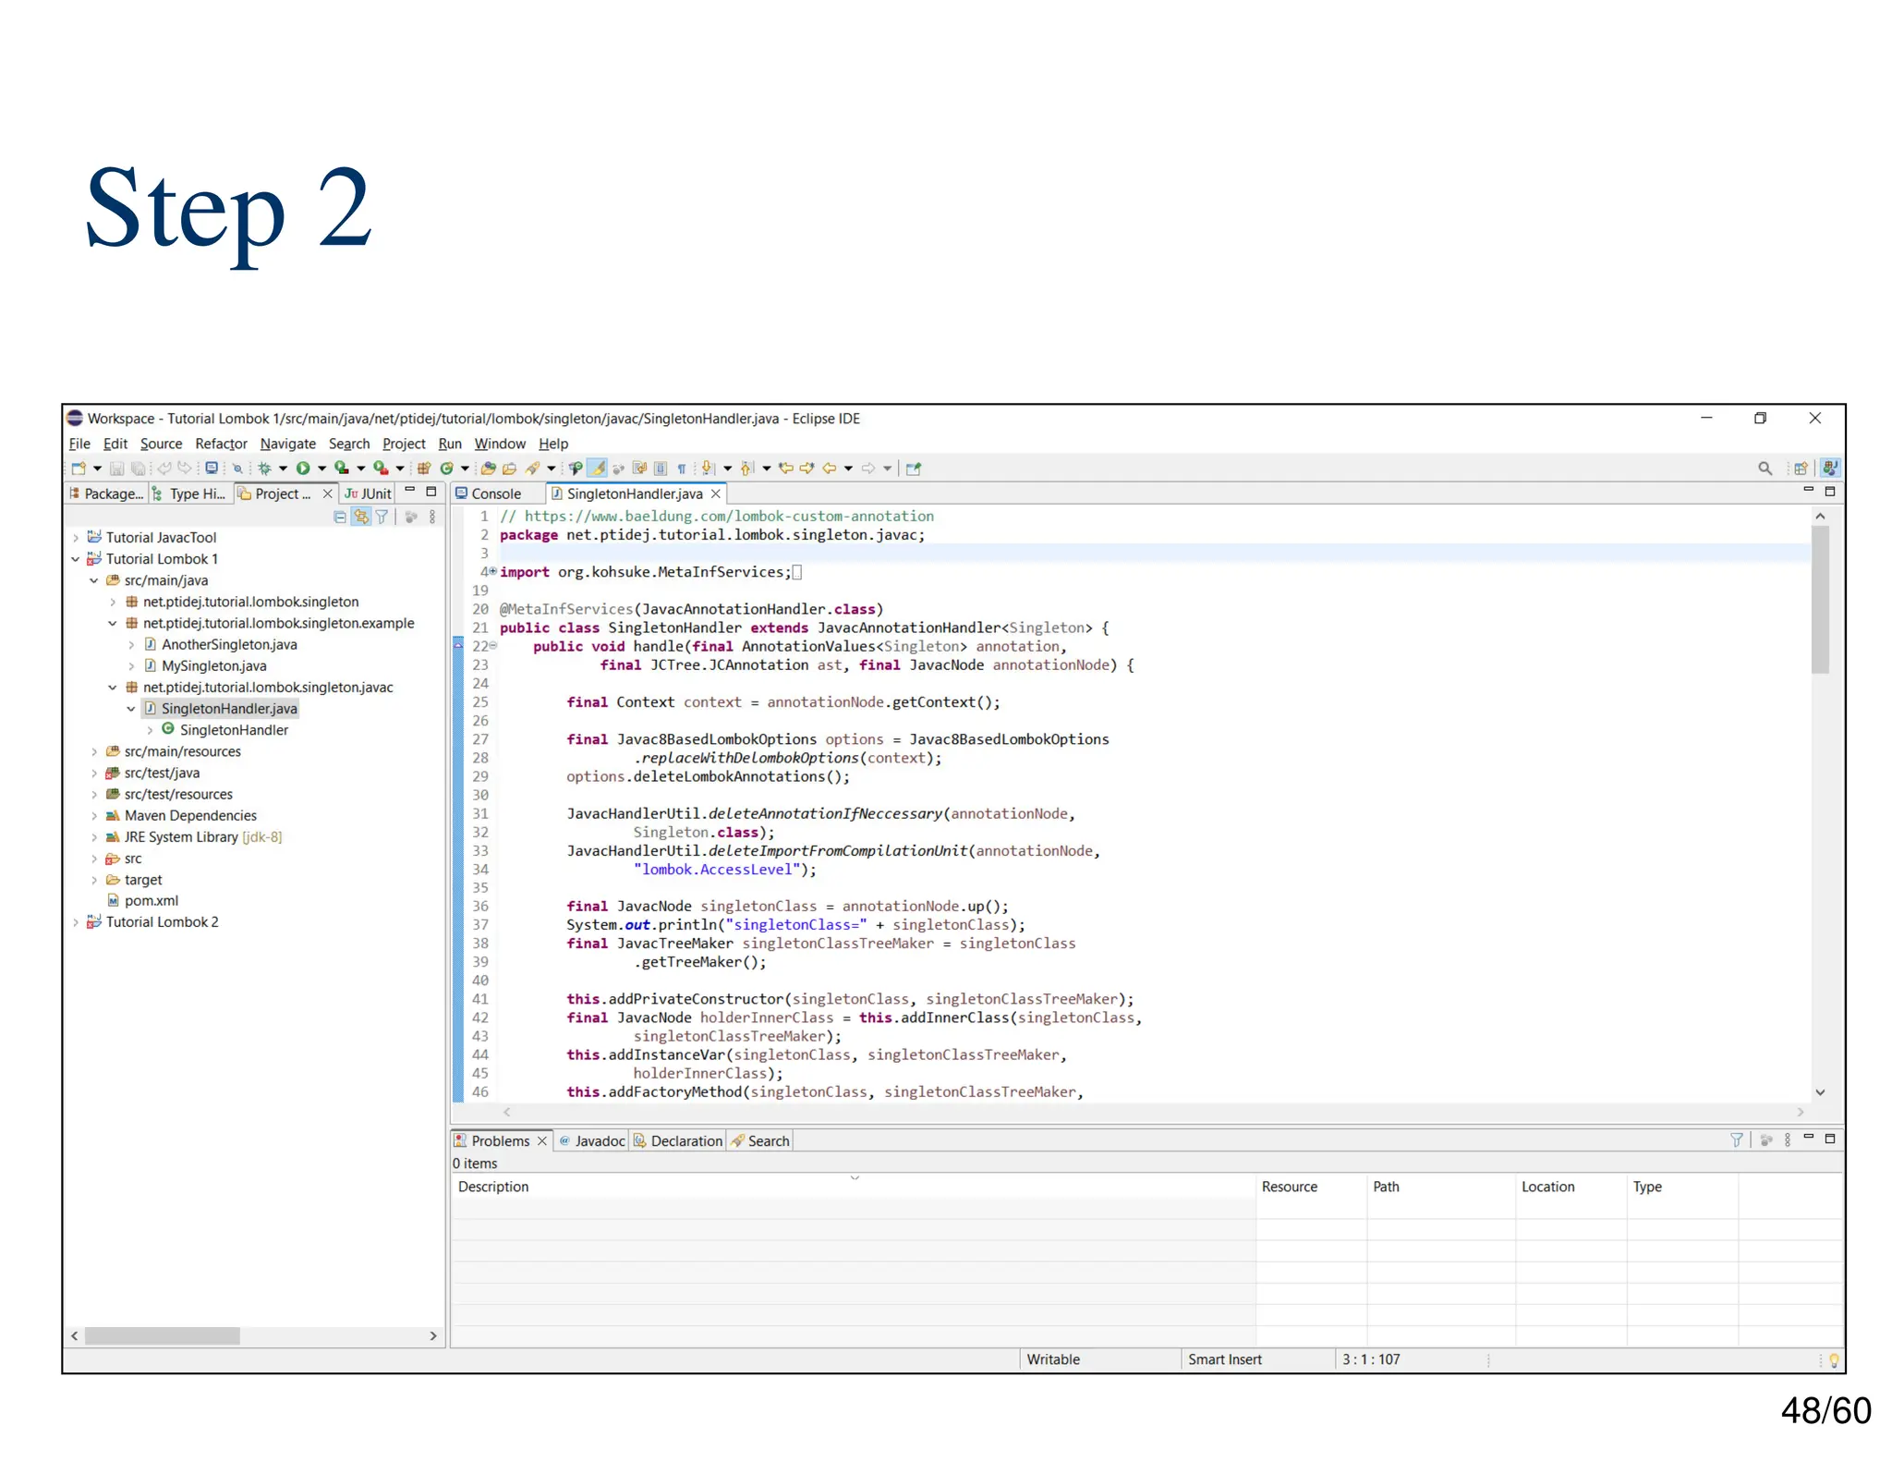Close the SingletonHandler.java editor tab
The image size is (1892, 1462).
click(x=716, y=493)
